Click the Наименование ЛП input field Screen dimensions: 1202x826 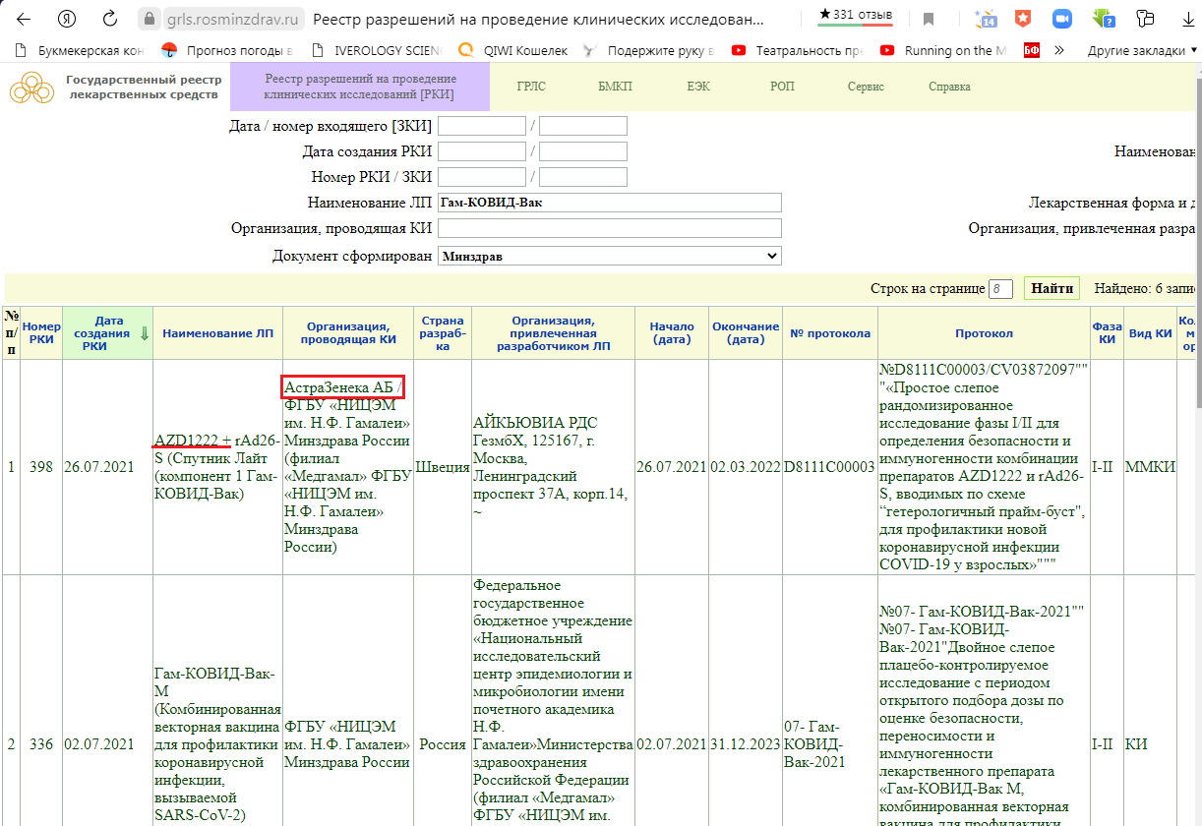[609, 203]
